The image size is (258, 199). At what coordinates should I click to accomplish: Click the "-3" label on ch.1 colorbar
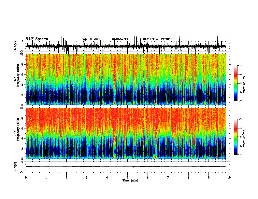240,65
